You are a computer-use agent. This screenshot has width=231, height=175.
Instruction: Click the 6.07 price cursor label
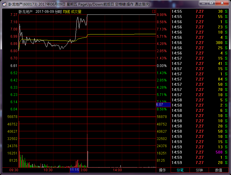coord(163,105)
